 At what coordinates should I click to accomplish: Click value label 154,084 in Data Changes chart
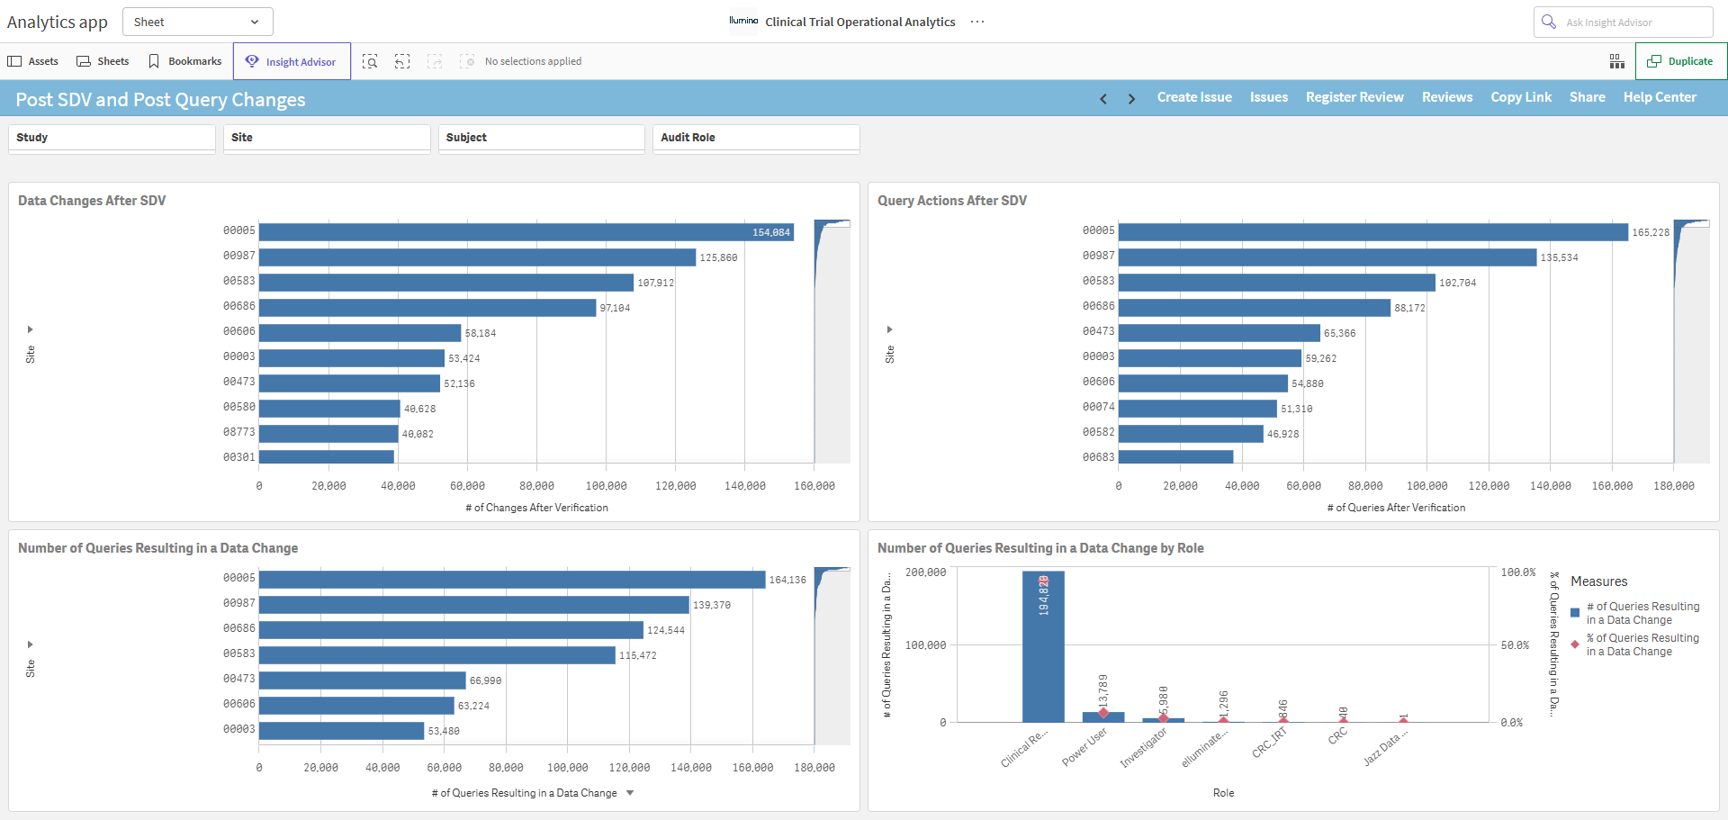(771, 232)
